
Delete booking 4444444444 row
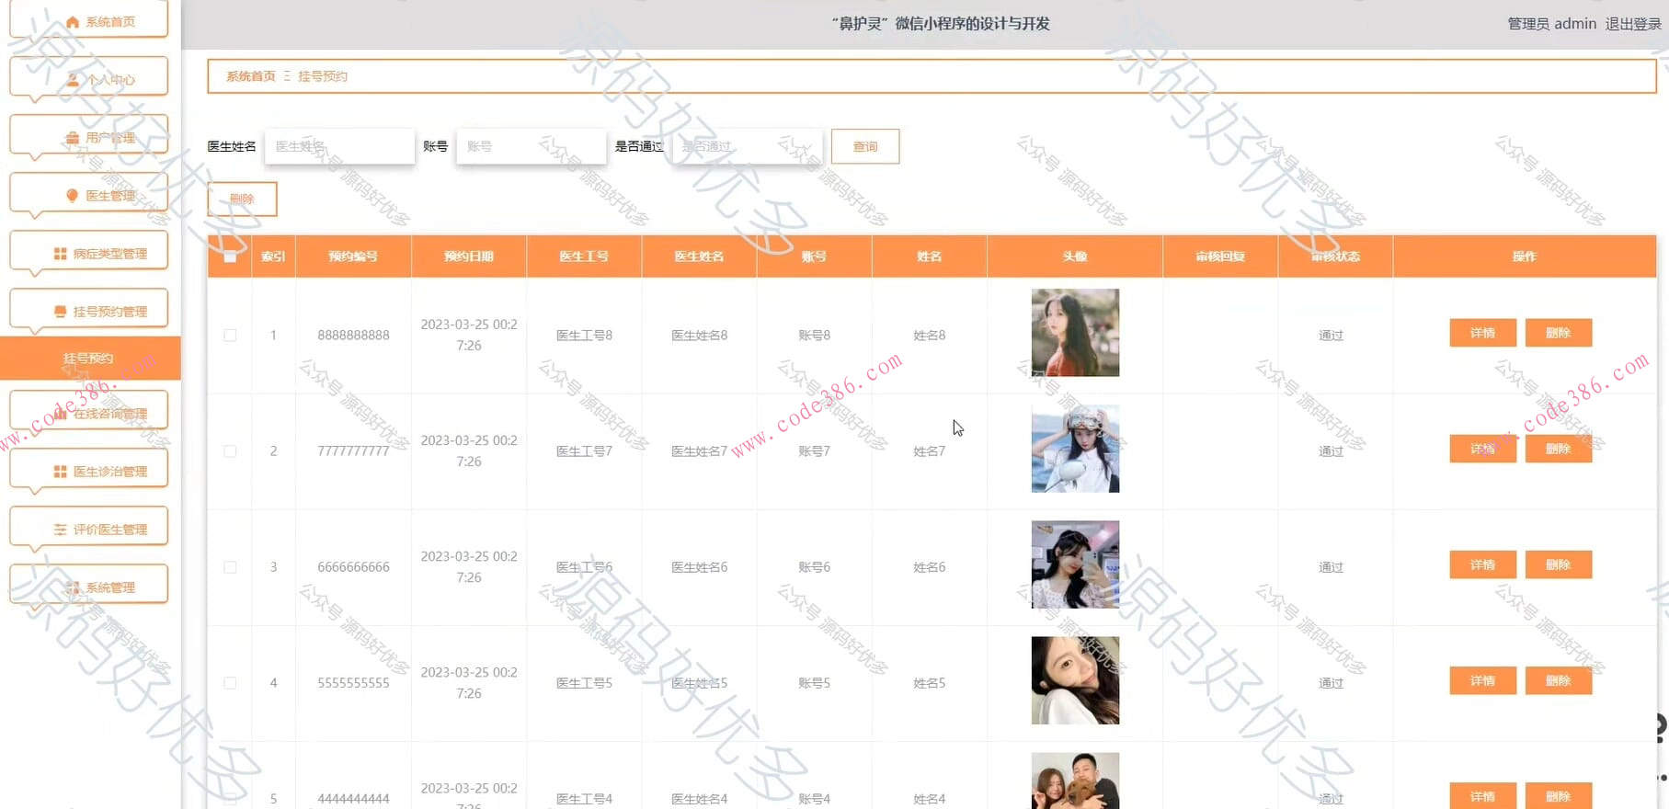(1558, 796)
